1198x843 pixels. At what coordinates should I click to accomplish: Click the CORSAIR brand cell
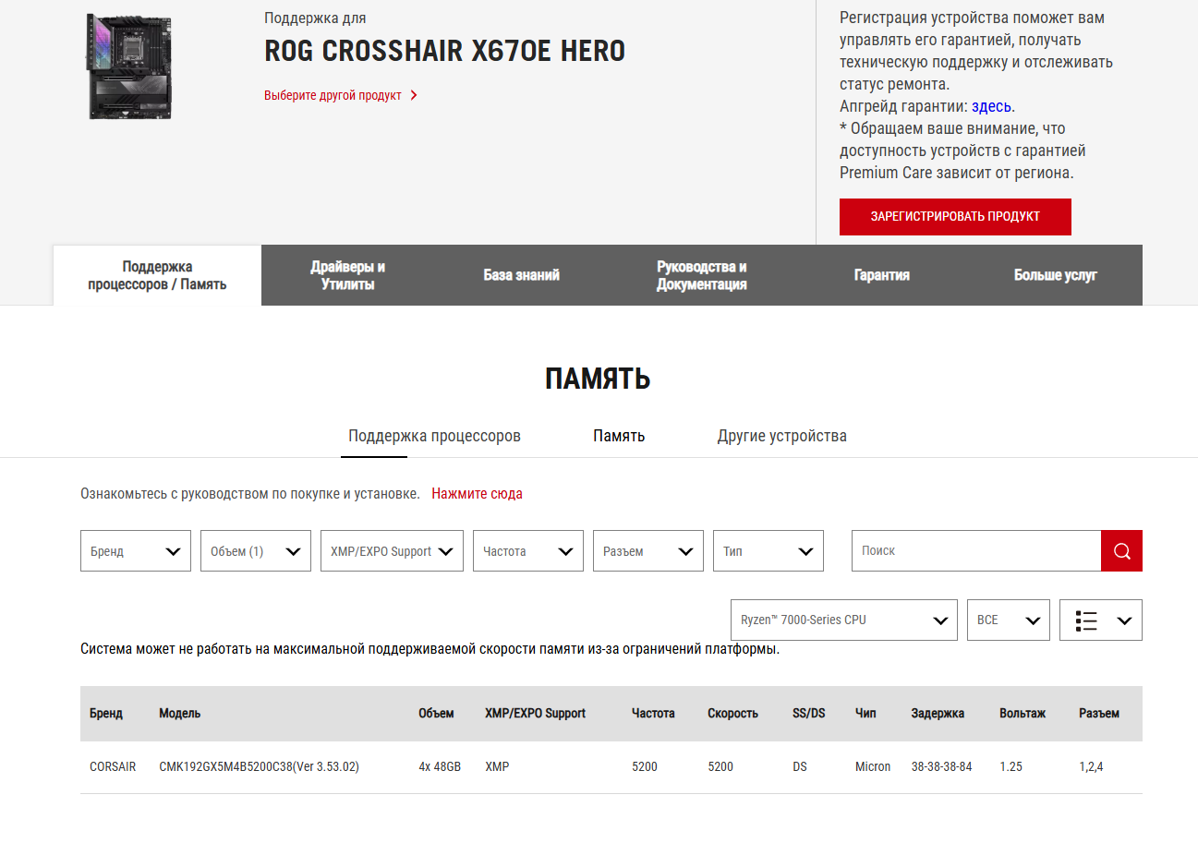[113, 767]
